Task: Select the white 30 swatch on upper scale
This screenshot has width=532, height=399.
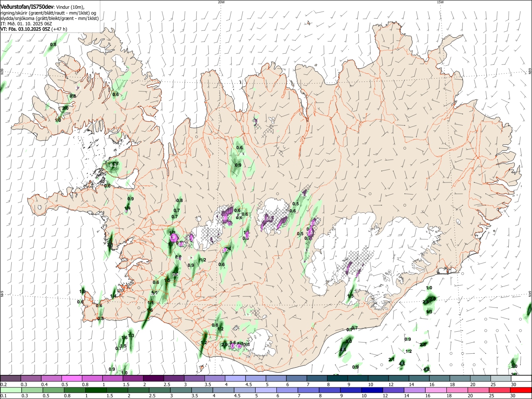Action: point(522,378)
